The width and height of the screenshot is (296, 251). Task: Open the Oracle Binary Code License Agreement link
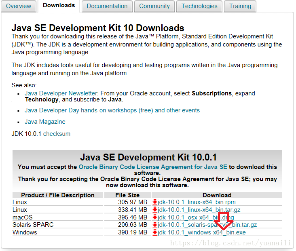coord(153,167)
